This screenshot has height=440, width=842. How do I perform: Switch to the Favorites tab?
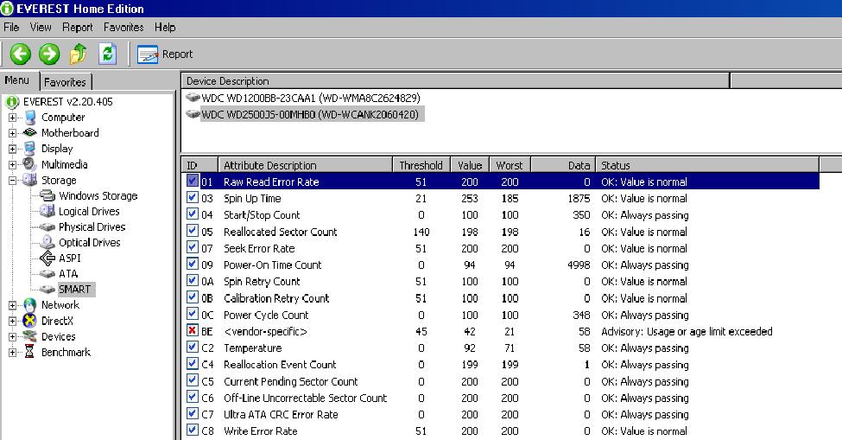tap(65, 82)
